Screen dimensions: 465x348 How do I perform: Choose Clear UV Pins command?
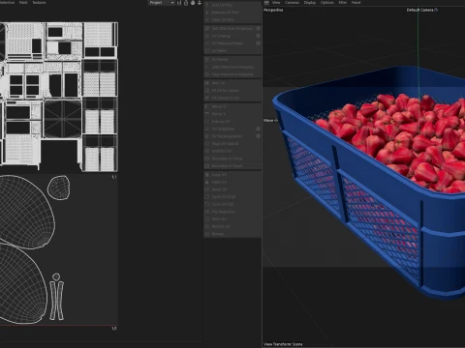[232, 20]
